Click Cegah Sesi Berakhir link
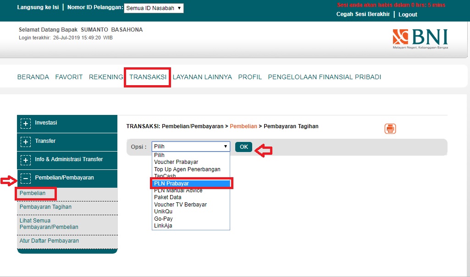This screenshot has width=470, height=277. [363, 14]
